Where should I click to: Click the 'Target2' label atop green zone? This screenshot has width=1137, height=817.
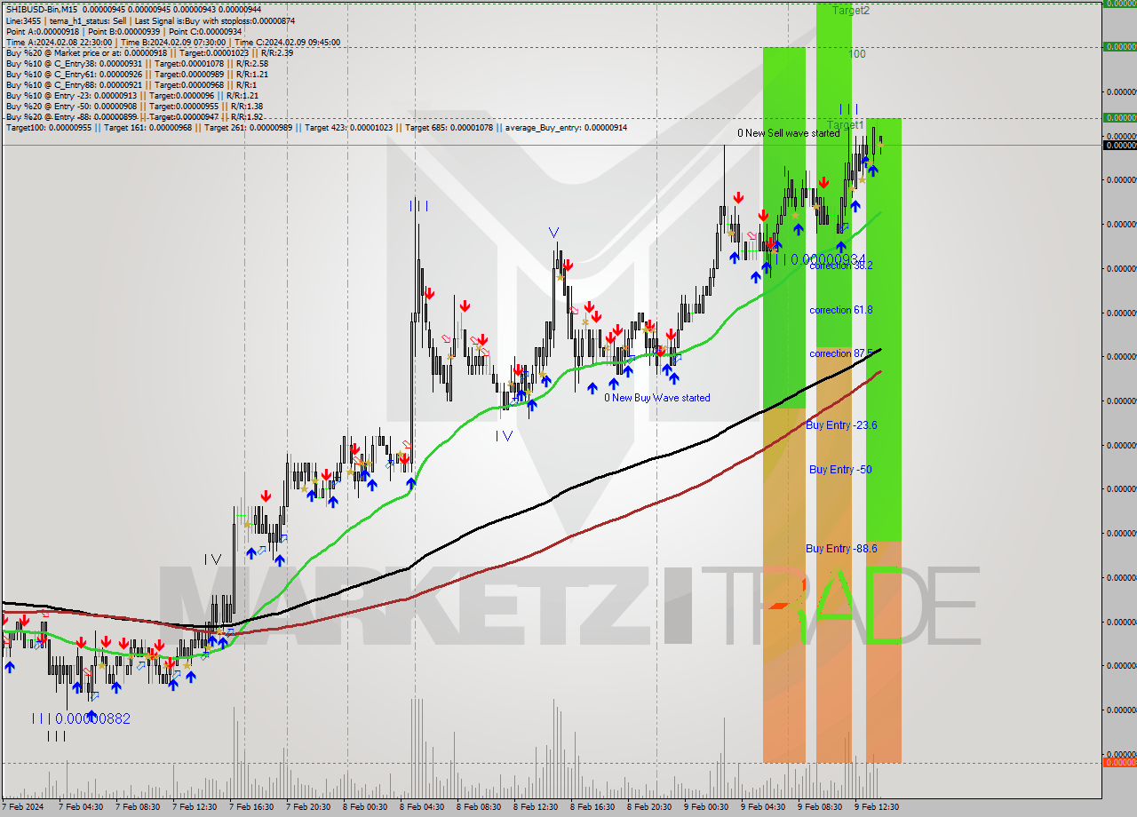click(x=851, y=11)
